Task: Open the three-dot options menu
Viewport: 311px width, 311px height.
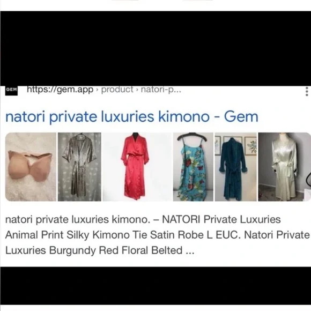Action: coord(307,91)
